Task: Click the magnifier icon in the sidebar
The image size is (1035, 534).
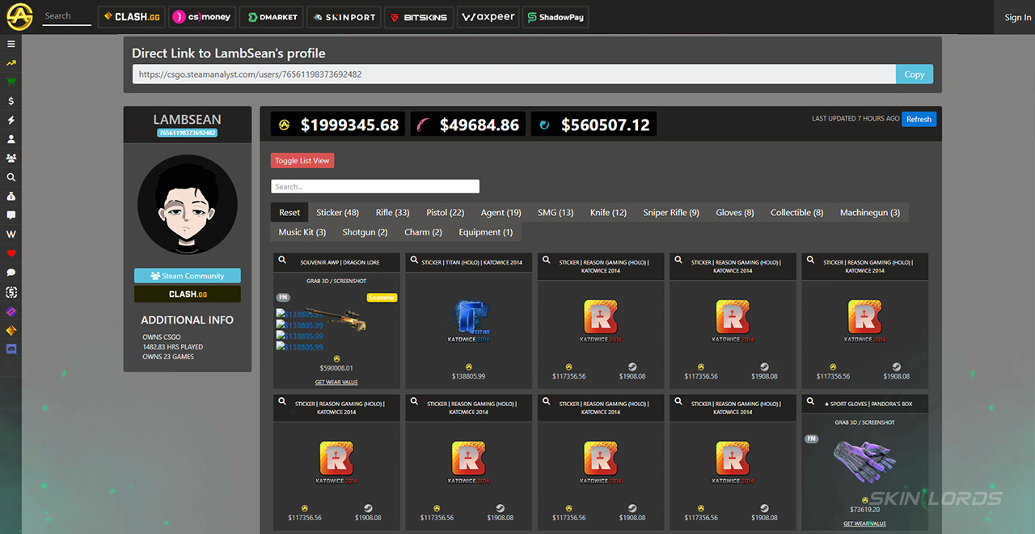Action: coord(11,177)
